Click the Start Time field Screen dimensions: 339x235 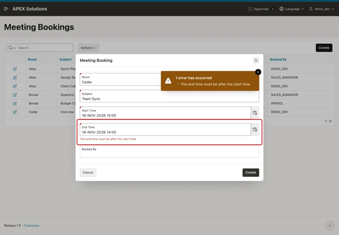[166, 113]
